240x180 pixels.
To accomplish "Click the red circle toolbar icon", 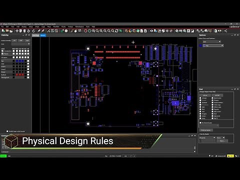I will [x=85, y=31].
